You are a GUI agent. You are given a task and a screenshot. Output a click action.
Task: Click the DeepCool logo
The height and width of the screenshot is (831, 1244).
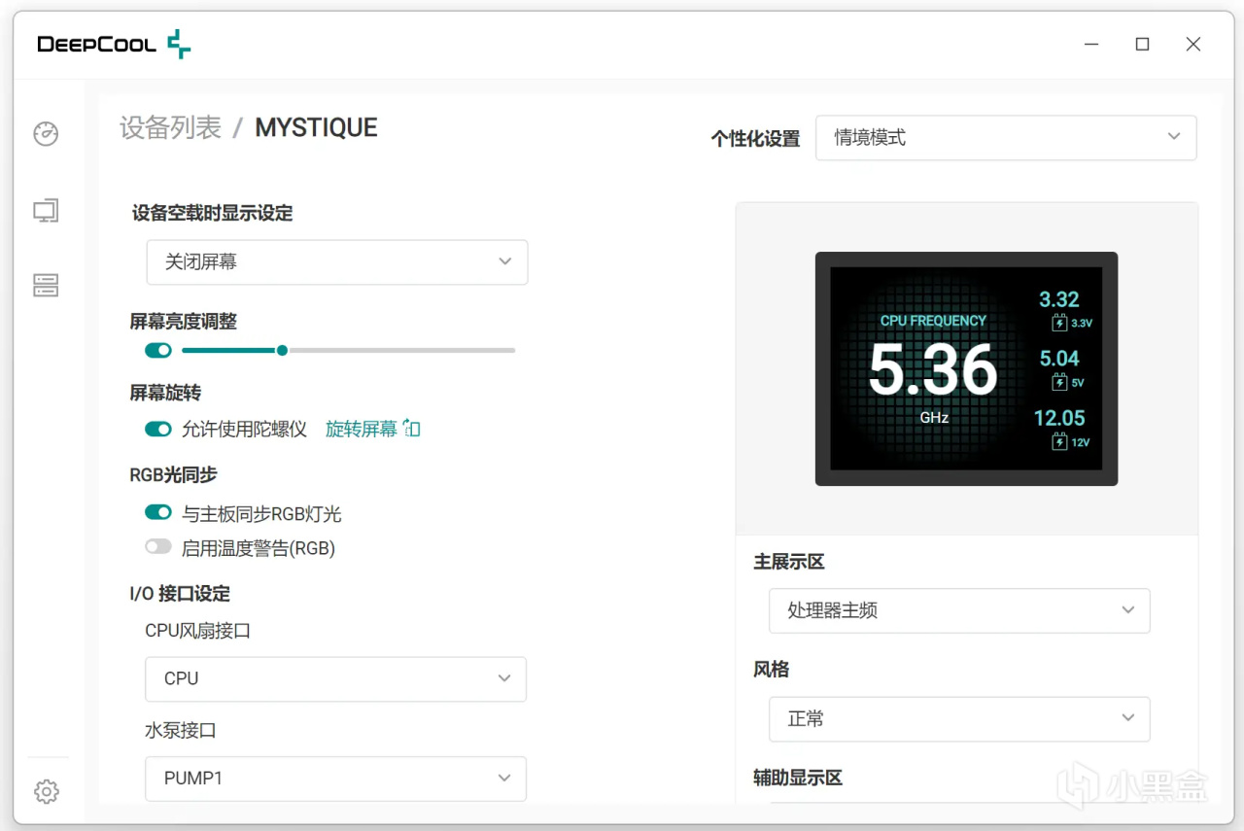(114, 44)
